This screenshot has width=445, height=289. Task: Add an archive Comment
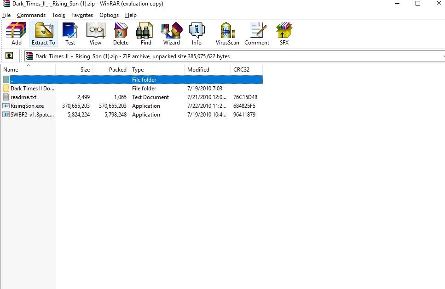coord(257,33)
